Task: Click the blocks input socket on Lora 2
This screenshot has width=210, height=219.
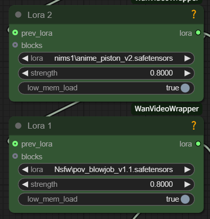Action: [x=15, y=45]
